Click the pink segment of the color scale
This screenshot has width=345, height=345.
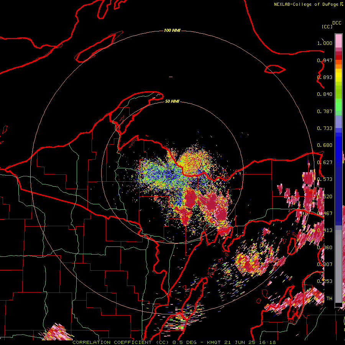tap(338, 41)
